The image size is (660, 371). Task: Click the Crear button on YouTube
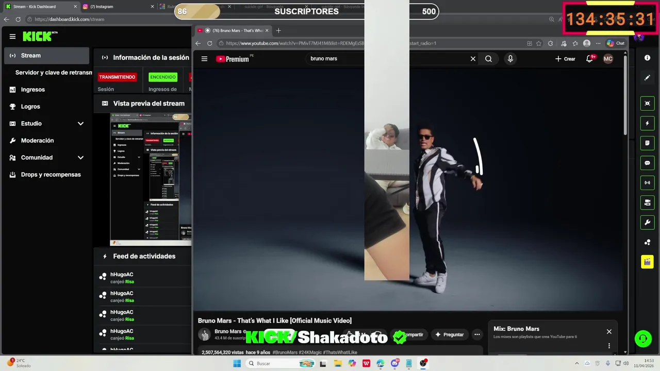click(565, 59)
